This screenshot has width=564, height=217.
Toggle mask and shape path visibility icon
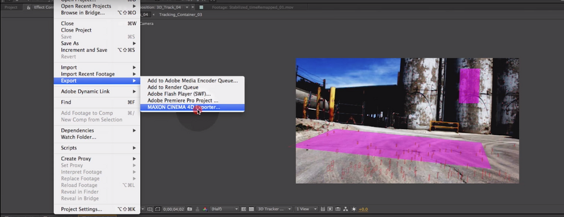157,209
